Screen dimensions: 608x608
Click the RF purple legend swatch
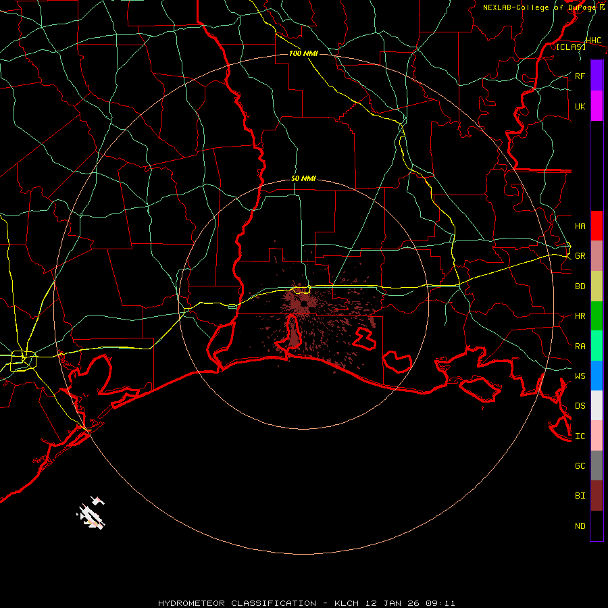pos(597,76)
